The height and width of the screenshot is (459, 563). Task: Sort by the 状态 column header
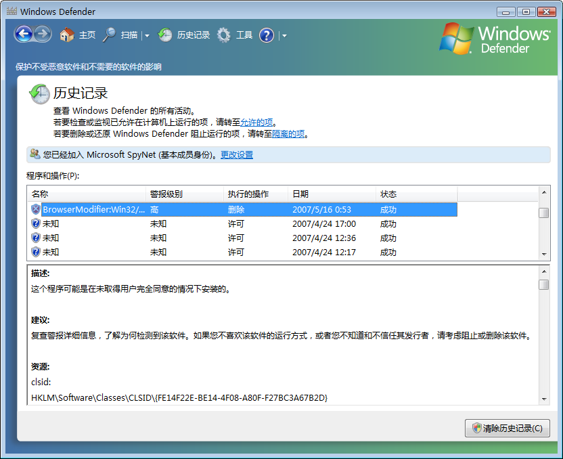417,194
